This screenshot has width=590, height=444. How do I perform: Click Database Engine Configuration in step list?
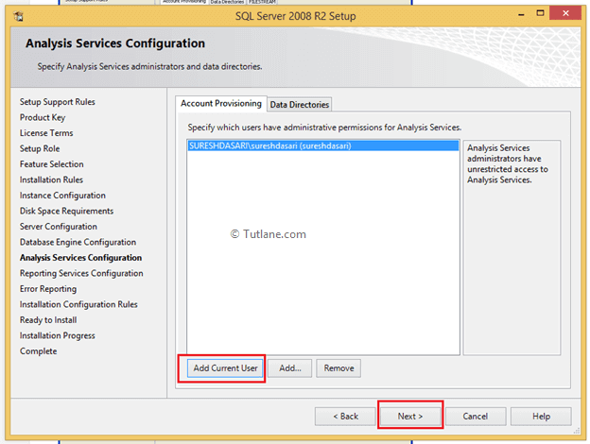point(78,242)
